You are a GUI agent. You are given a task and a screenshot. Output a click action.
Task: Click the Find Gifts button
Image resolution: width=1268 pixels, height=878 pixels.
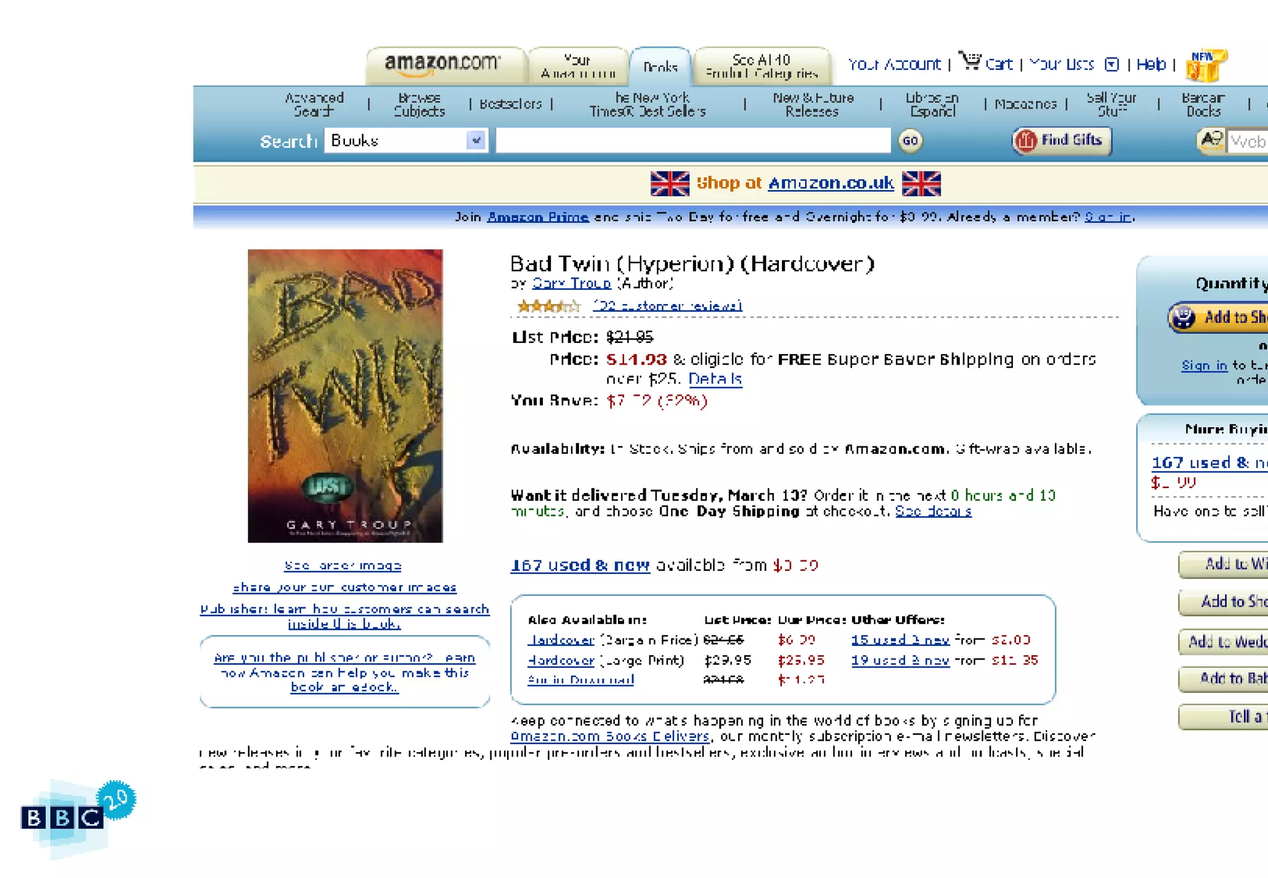[x=1062, y=141]
